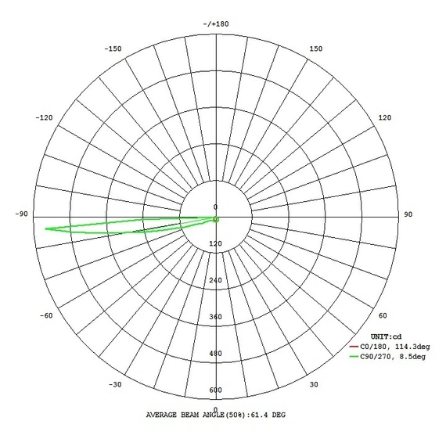This screenshot has width=446, height=446.
Task: Click the 60 angle label
Action: coord(383,315)
